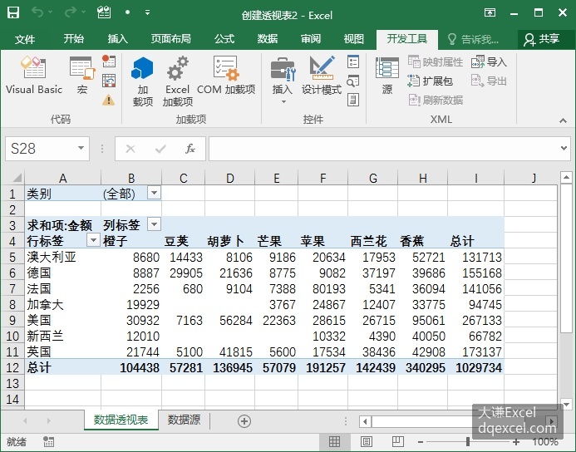Click the Record Macro icon
576x452 pixels.
point(109,61)
